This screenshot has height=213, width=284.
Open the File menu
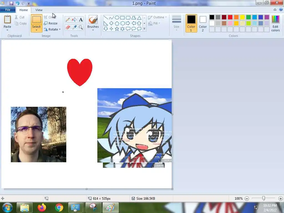pos(8,10)
